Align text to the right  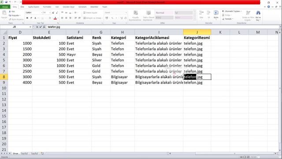(70, 18)
